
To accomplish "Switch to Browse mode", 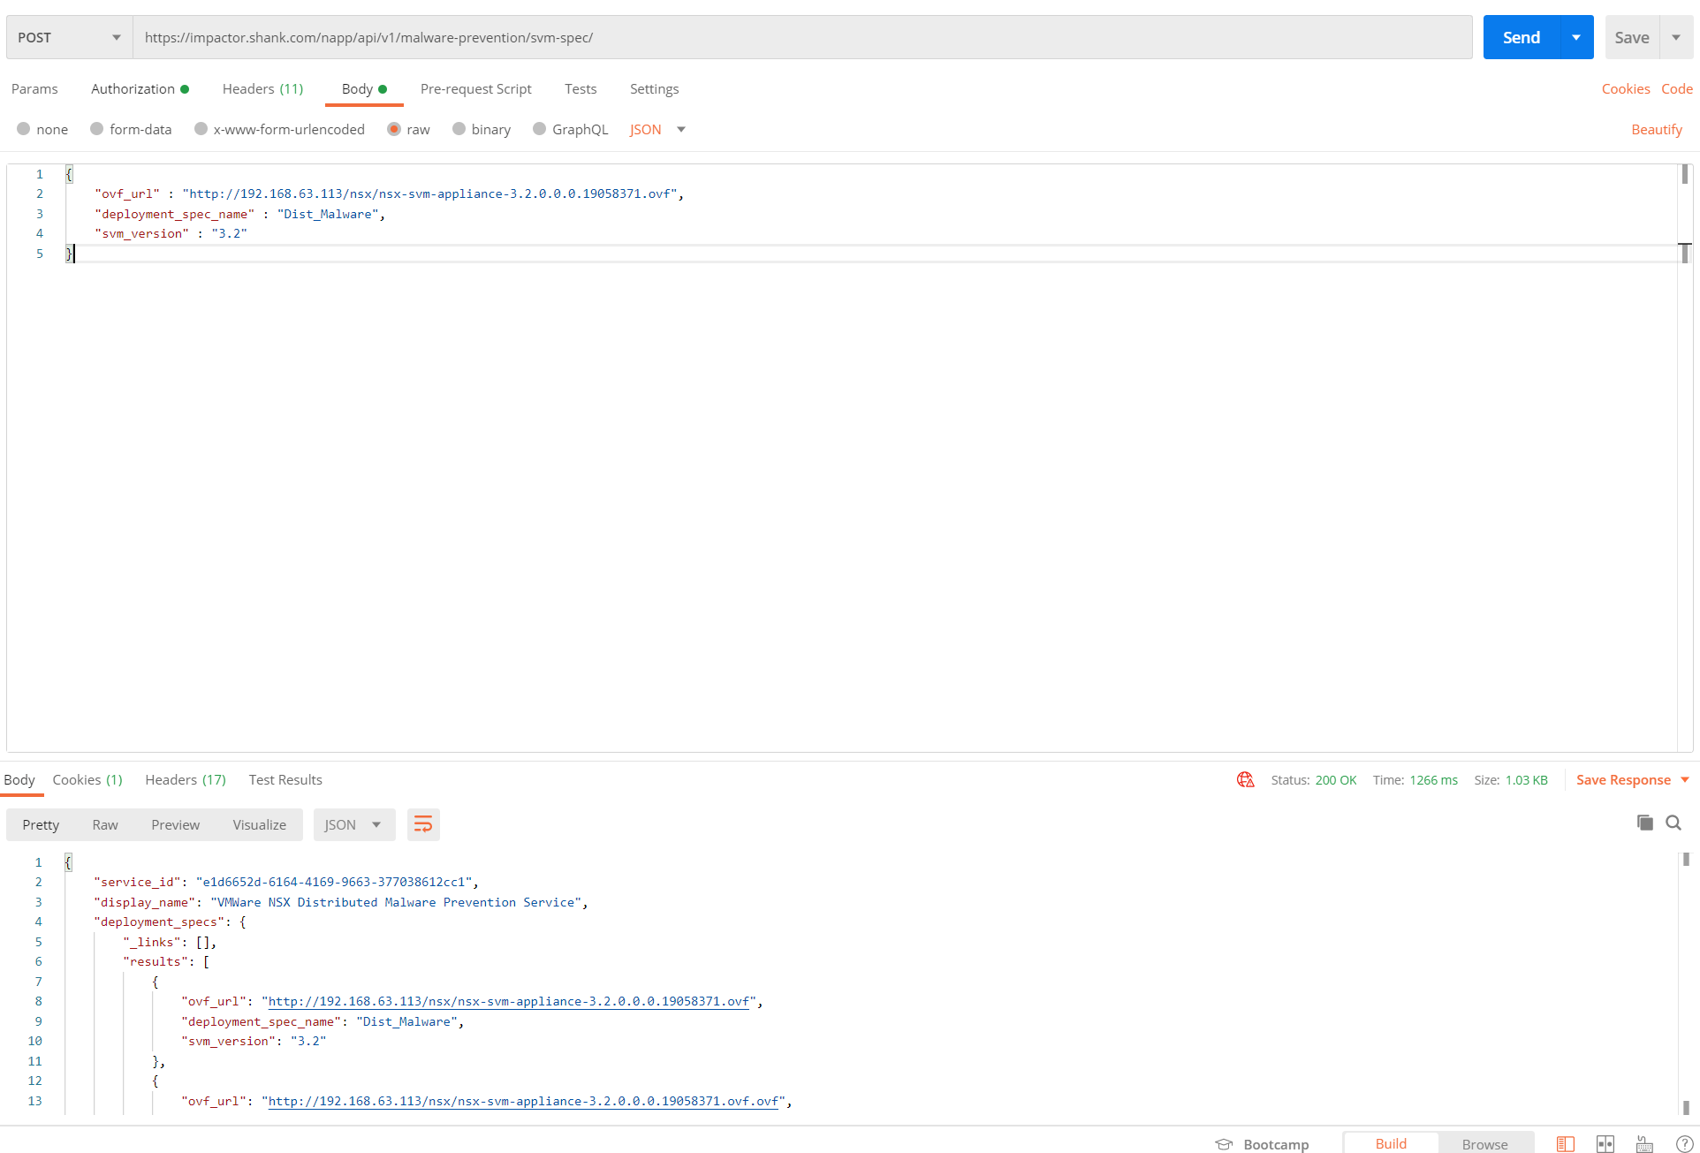I will pyautogui.click(x=1484, y=1144).
